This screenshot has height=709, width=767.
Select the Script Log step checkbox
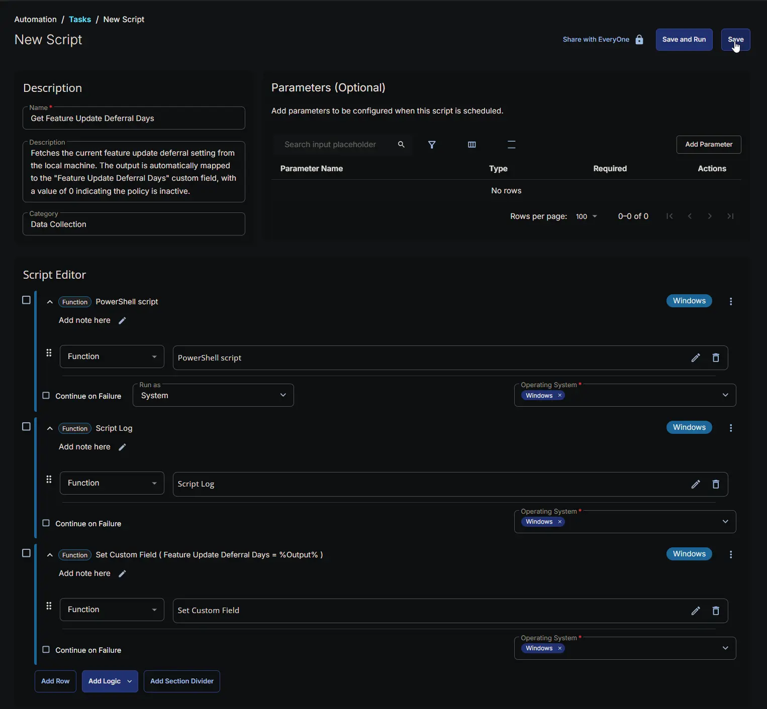(27, 427)
